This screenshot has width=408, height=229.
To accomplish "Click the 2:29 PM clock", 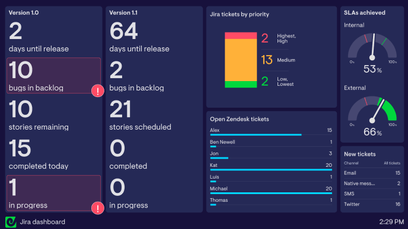I will pos(391,222).
